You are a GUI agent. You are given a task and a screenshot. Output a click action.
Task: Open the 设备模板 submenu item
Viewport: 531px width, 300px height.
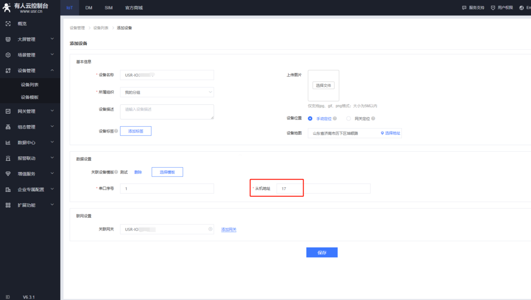[29, 97]
